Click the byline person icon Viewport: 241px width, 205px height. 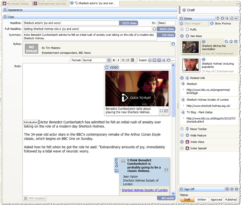click(173, 44)
